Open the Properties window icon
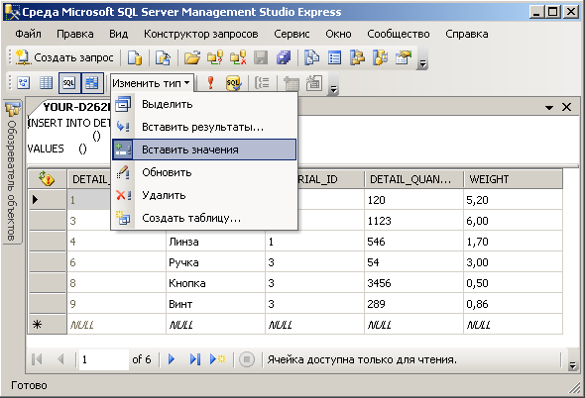Image resolution: width=585 pixels, height=398 pixels. (x=404, y=57)
